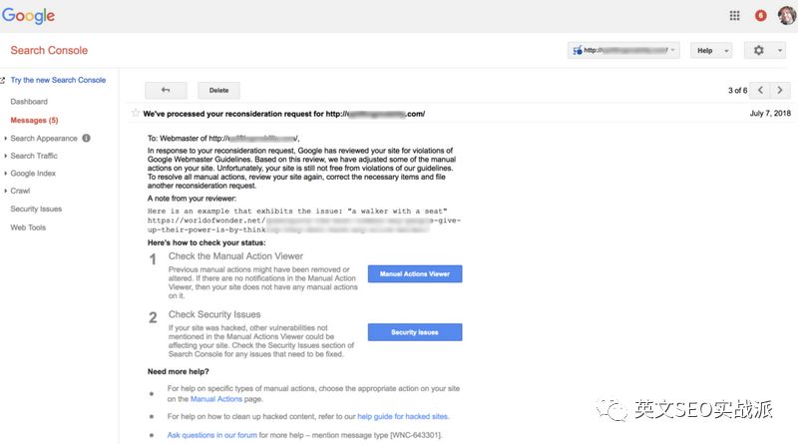Click the message subject line
The height and width of the screenshot is (444, 798).
pyautogui.click(x=284, y=114)
